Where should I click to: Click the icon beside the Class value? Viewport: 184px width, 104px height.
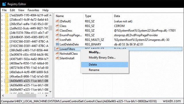(x=57, y=26)
